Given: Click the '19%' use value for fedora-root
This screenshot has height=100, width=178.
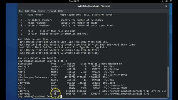Looking at the screenshot, I should 105,77.
